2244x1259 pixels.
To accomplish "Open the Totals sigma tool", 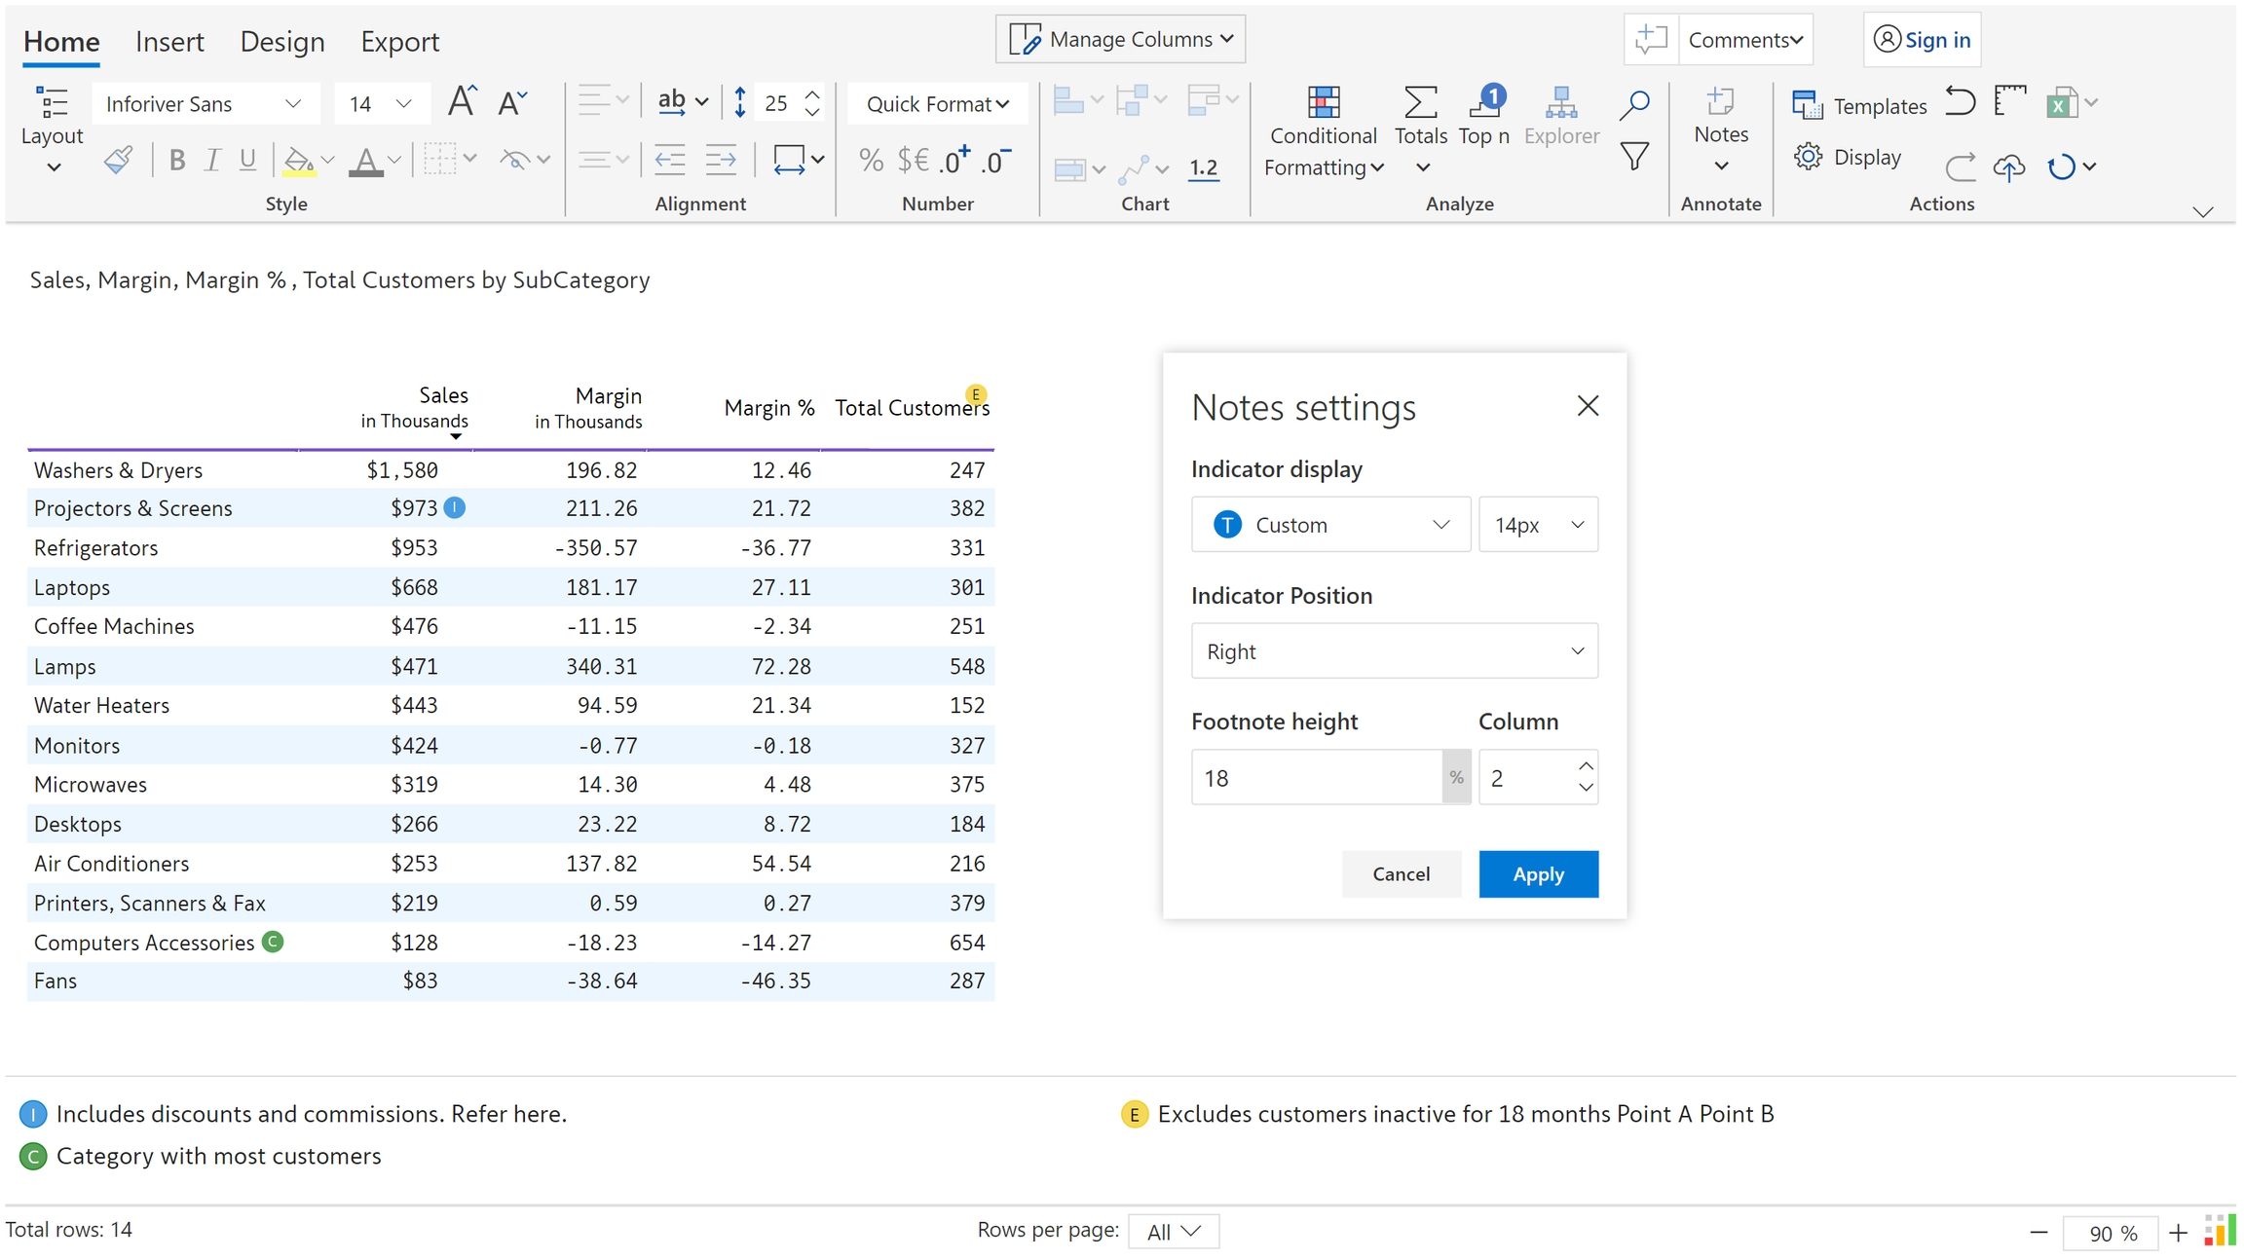I will pos(1420,103).
